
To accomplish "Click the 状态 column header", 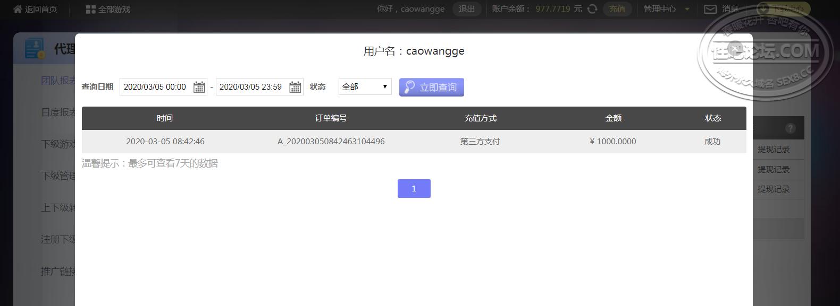I will pyautogui.click(x=713, y=118).
